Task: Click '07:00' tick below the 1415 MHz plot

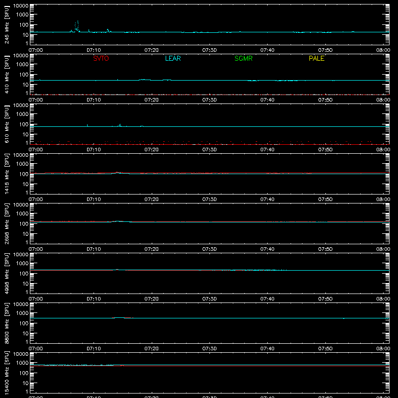Action: (x=36, y=199)
